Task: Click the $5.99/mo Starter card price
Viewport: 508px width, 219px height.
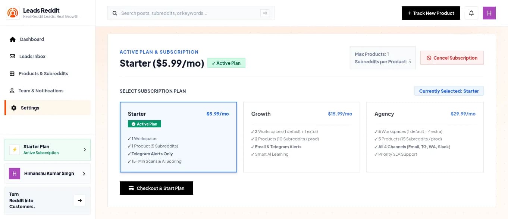Action: pyautogui.click(x=218, y=114)
